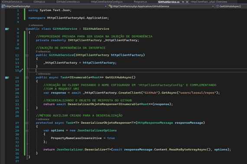This screenshot has height=164, width=247.
Task: Open the HttpClientFactoryConfig.cs tab
Action: coord(107,2)
